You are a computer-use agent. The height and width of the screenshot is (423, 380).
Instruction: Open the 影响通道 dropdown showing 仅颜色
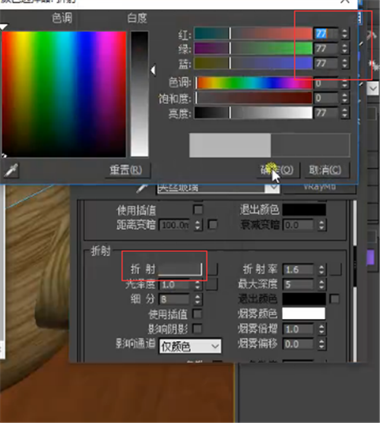coord(190,346)
